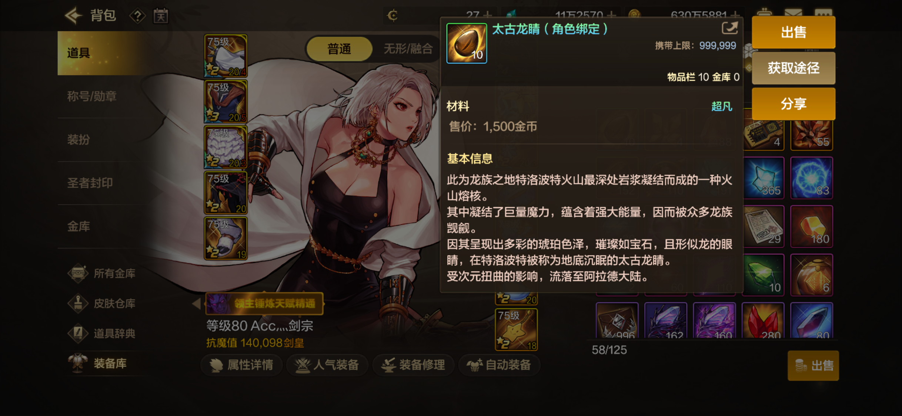
Task: Expand the left arrow beside 领主锤炼天赋精通
Action: (x=197, y=304)
